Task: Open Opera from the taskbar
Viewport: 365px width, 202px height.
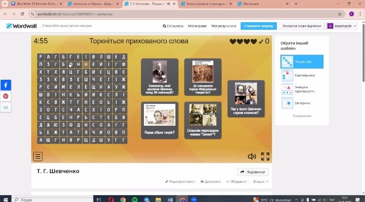Action: pos(111,200)
